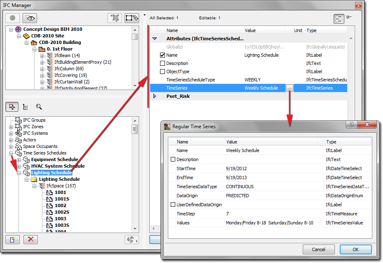Screen dimensions: 383x263
Task: Click the EndTime value 9/19/2013
Action: tap(236, 178)
